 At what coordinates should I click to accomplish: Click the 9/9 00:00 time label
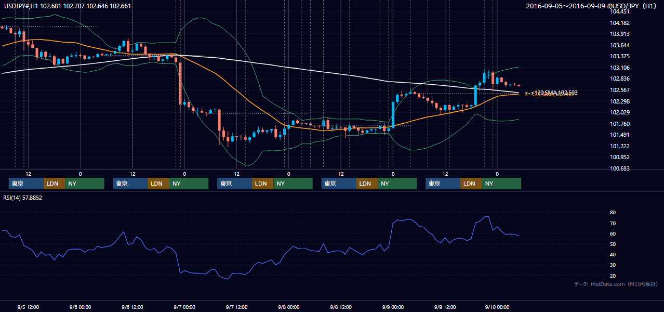(393, 307)
